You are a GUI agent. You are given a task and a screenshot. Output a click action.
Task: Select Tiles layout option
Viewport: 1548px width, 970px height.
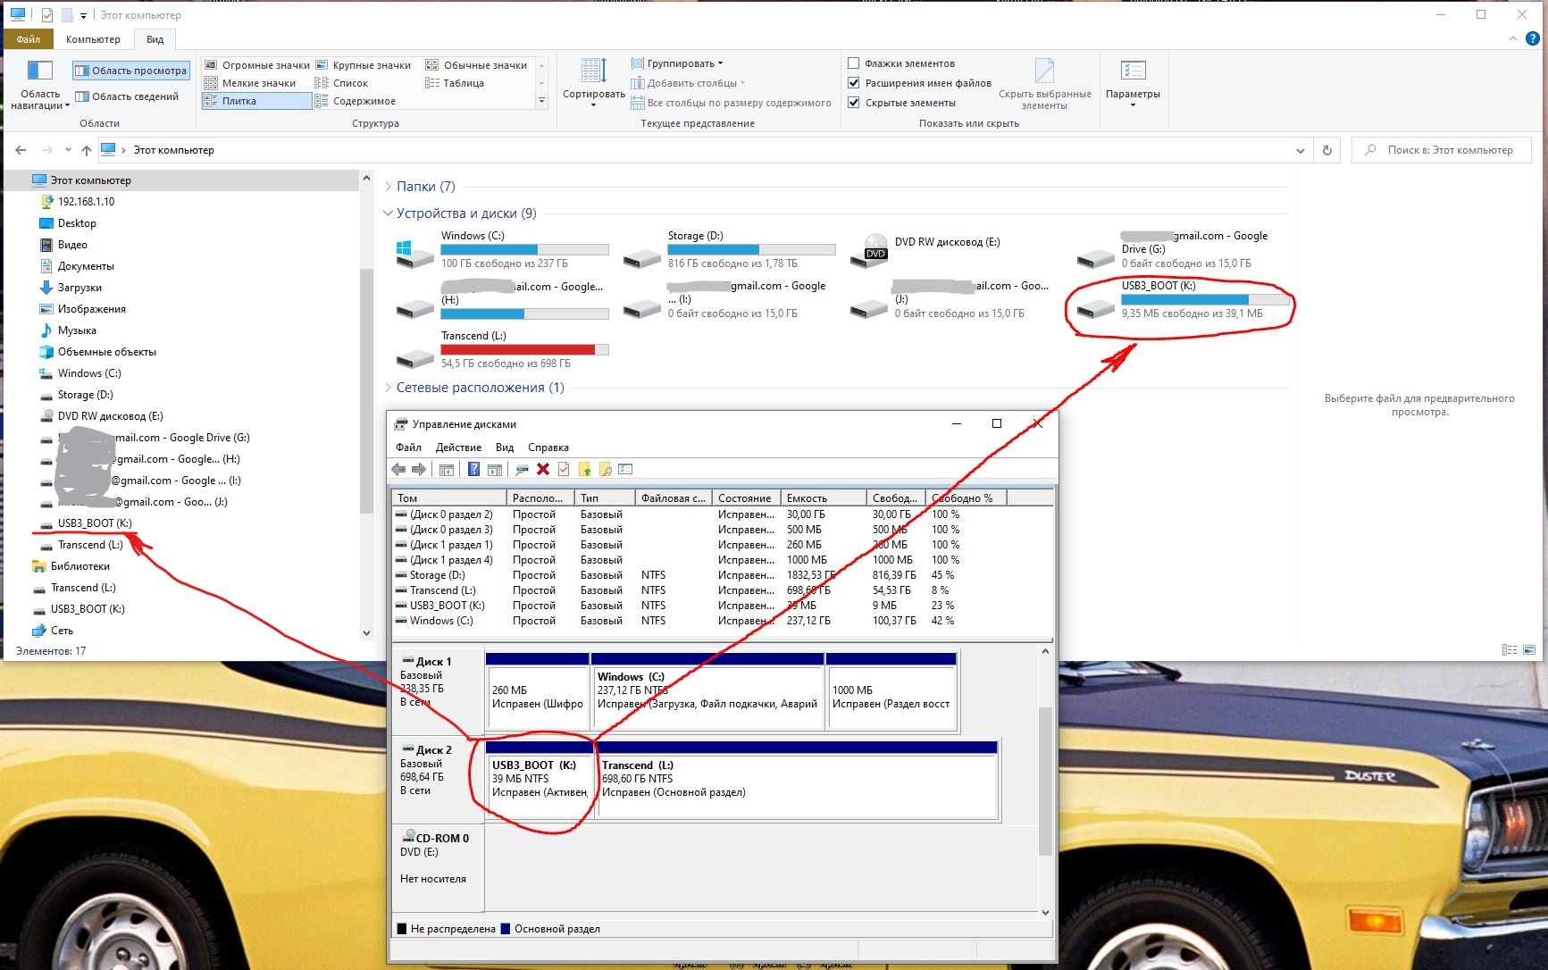pyautogui.click(x=256, y=101)
